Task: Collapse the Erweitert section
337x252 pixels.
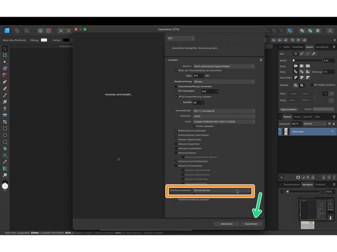Action: click(167, 60)
